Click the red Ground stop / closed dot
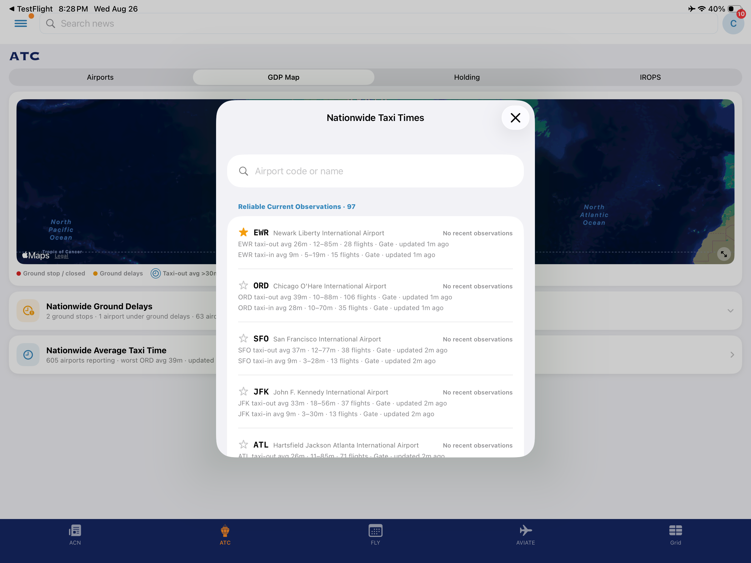Image resolution: width=751 pixels, height=563 pixels. (x=19, y=273)
